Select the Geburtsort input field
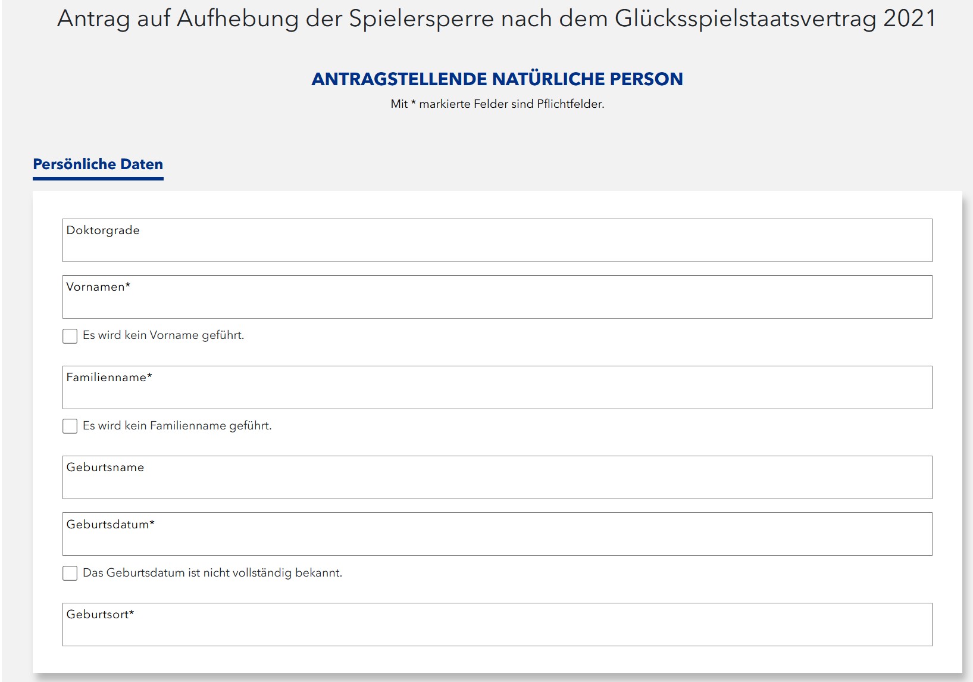973x682 pixels. click(497, 630)
